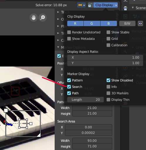
Task: Click the pan hand view icon
Action: tap(33, 18)
